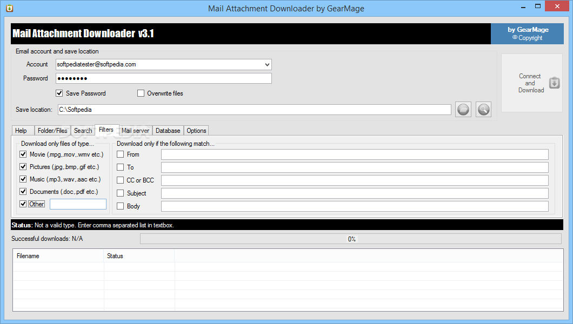The image size is (573, 324).
Task: Select the Filters tab
Action: point(106,130)
